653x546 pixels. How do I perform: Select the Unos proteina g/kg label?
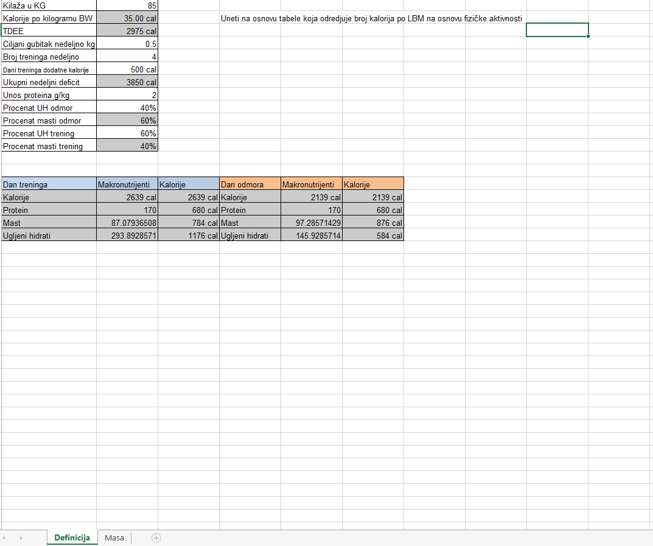49,95
